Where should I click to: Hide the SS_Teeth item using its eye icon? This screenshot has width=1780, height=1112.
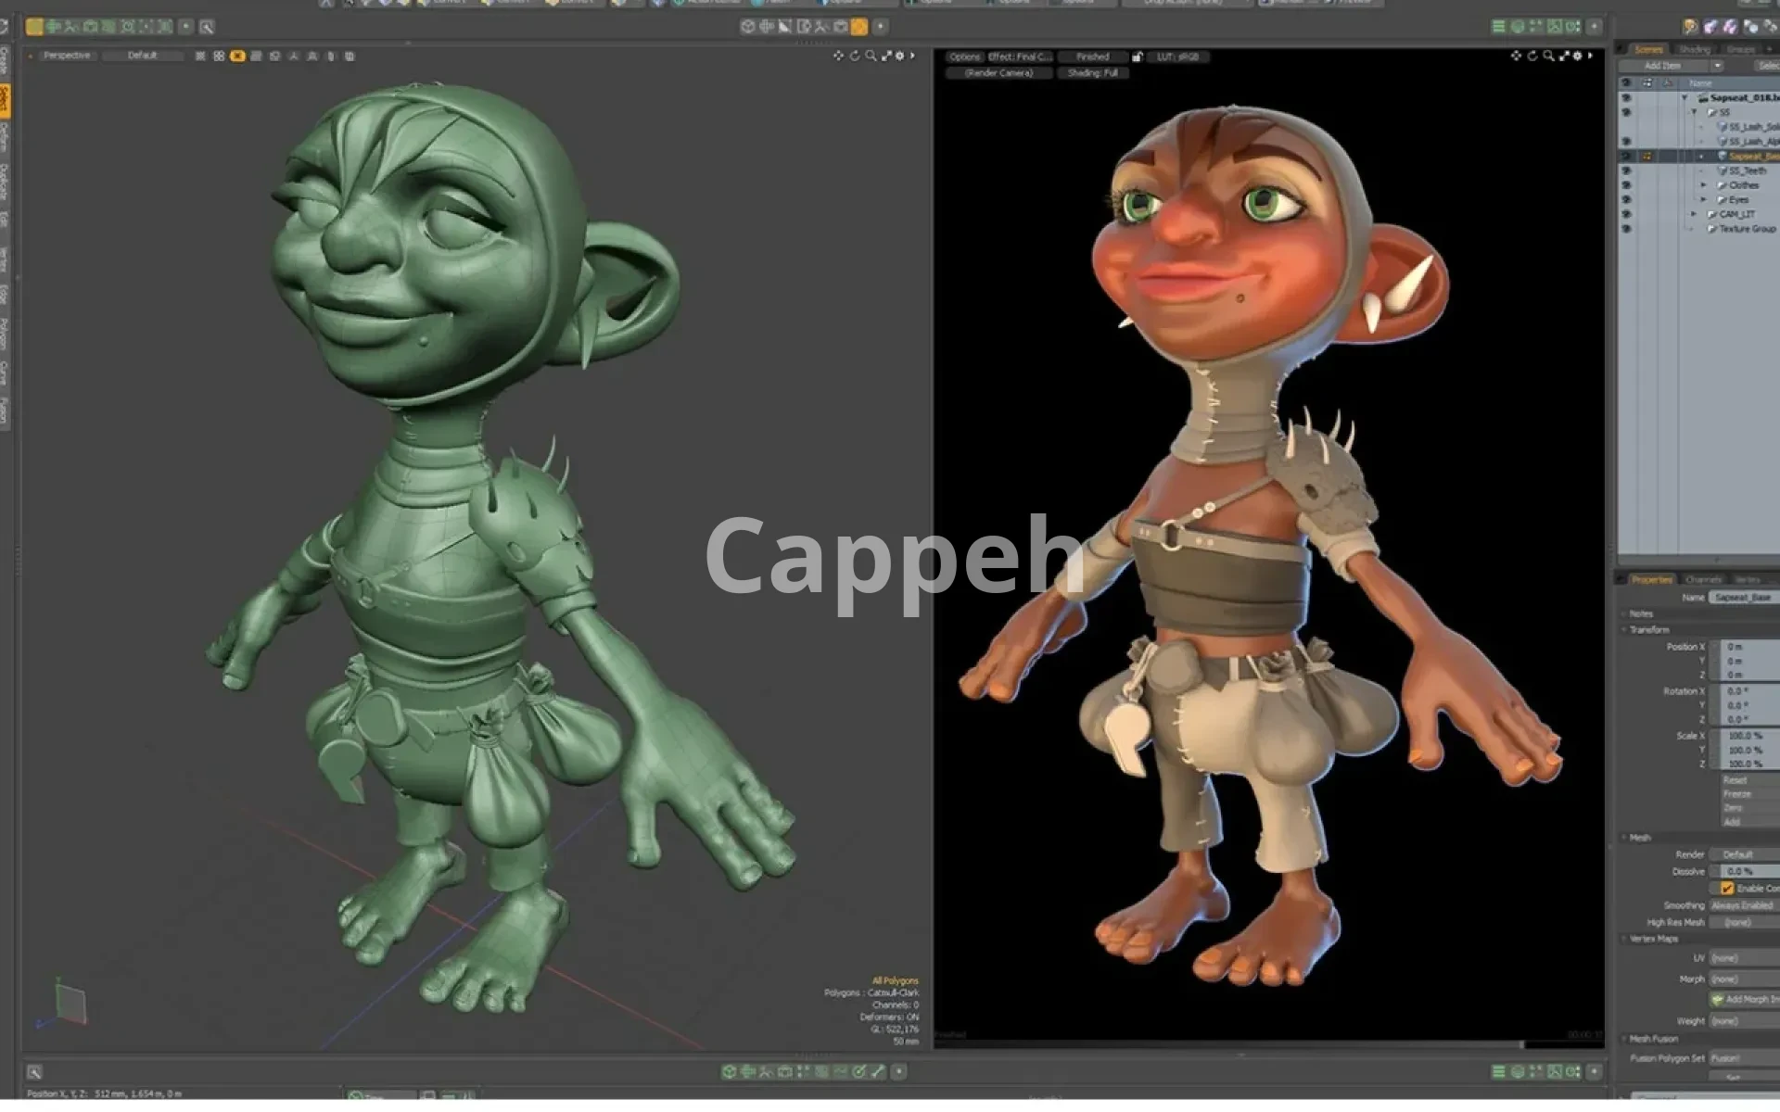click(1626, 171)
